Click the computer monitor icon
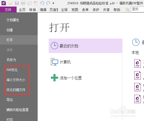 tap(54, 62)
